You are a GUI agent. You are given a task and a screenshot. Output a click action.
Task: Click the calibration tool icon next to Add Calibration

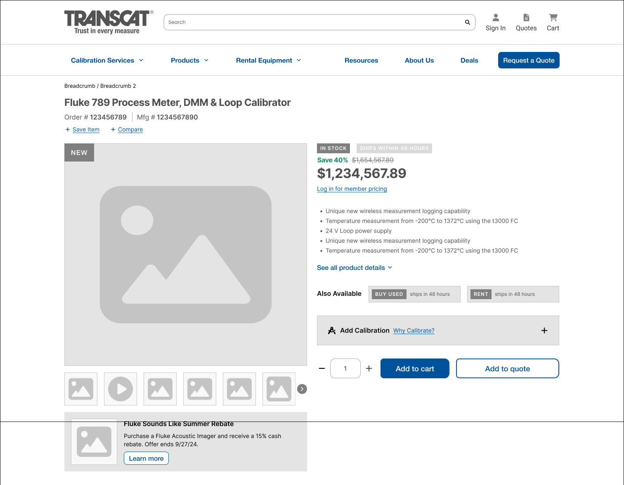click(x=332, y=330)
